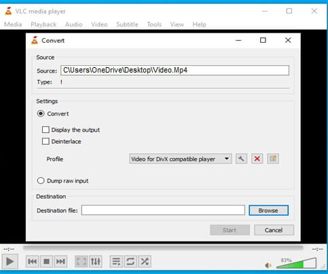Delete selected profile with red X icon
The image size is (328, 274).
coord(257,159)
